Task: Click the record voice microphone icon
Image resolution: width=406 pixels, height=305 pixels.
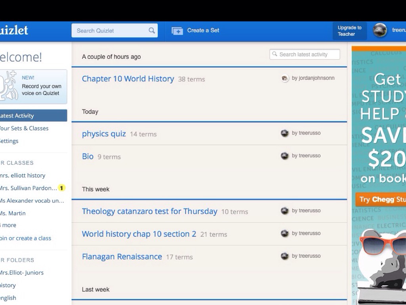Action: (x=9, y=86)
